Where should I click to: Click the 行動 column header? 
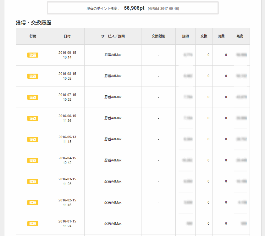[33, 36]
